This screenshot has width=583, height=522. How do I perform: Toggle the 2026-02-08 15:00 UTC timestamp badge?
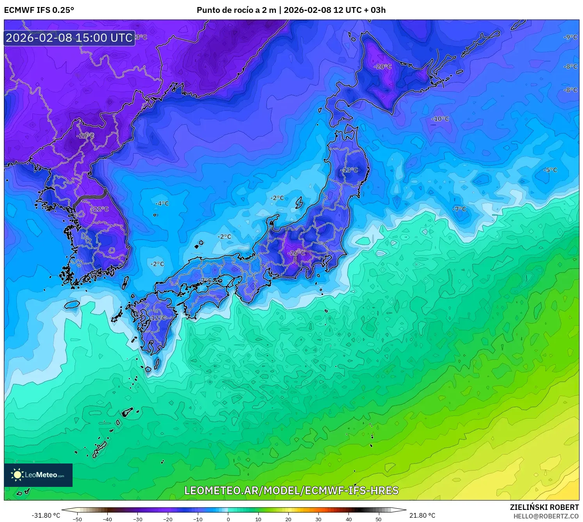[x=68, y=38]
